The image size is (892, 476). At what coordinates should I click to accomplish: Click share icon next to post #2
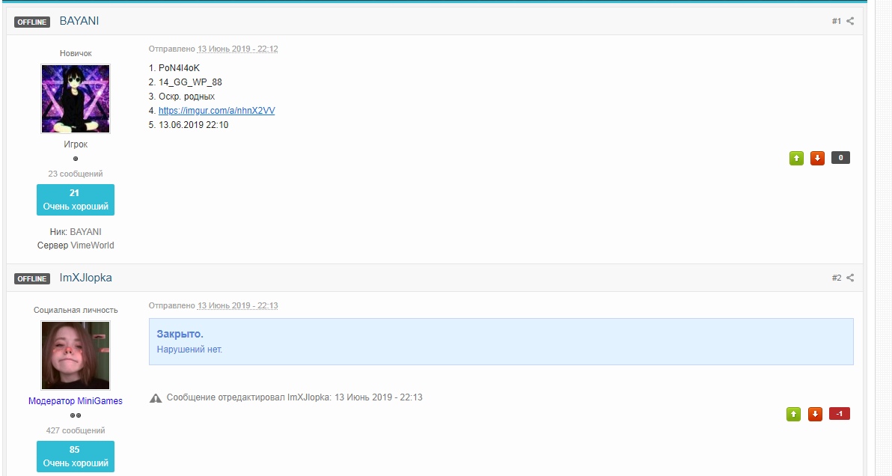point(850,278)
